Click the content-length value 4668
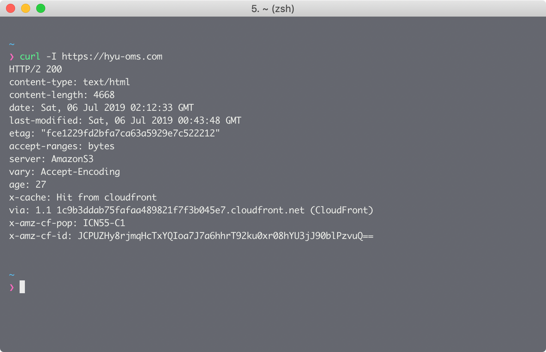The height and width of the screenshot is (352, 546). click(104, 95)
